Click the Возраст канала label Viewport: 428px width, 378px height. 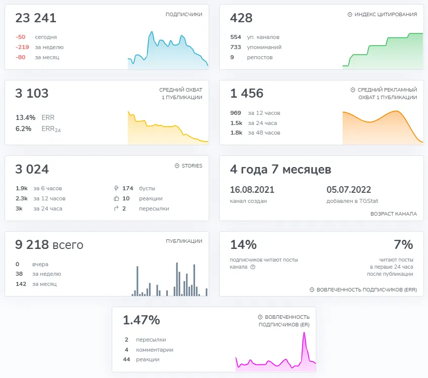point(394,214)
